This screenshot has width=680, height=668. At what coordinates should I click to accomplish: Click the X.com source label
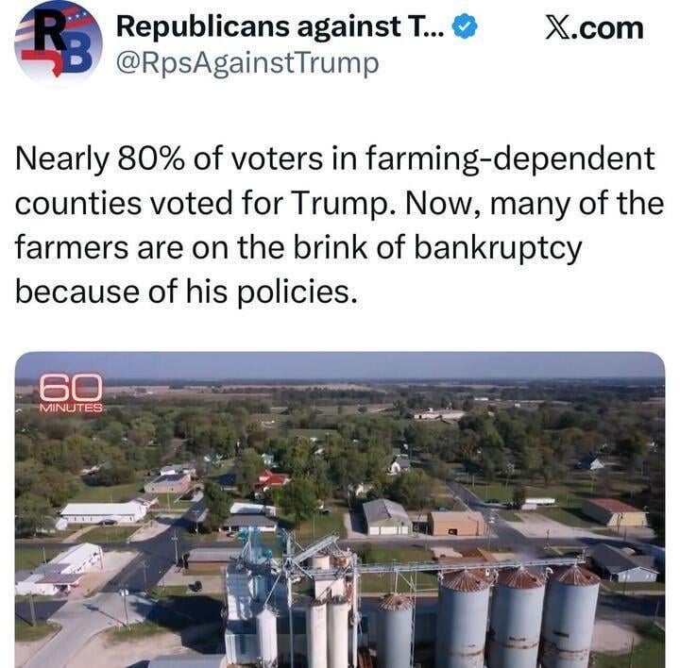click(x=595, y=27)
